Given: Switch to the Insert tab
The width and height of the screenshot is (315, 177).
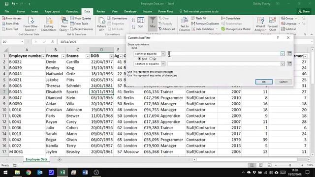Looking at the screenshot, I should point(34,11).
